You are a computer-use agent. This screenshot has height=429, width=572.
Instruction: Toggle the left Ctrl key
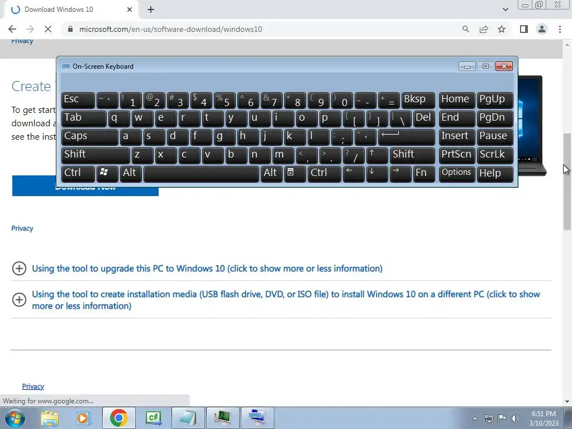pos(78,174)
